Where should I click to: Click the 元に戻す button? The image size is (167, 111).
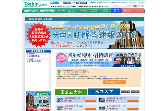click(125, 91)
